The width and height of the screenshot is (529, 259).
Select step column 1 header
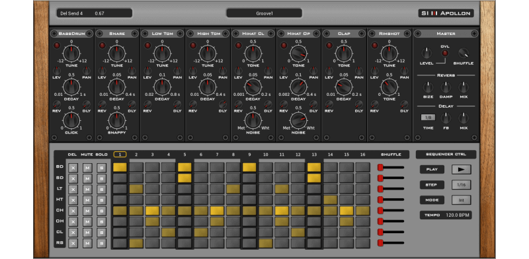pyautogui.click(x=120, y=155)
